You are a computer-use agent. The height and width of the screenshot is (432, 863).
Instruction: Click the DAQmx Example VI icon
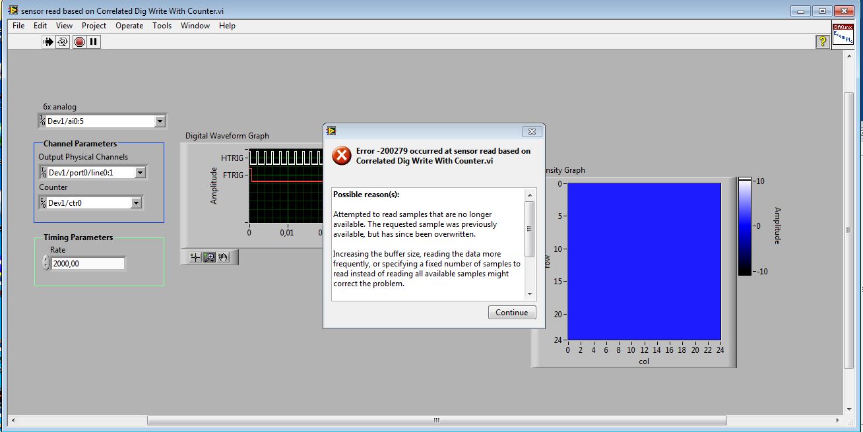pos(843,33)
